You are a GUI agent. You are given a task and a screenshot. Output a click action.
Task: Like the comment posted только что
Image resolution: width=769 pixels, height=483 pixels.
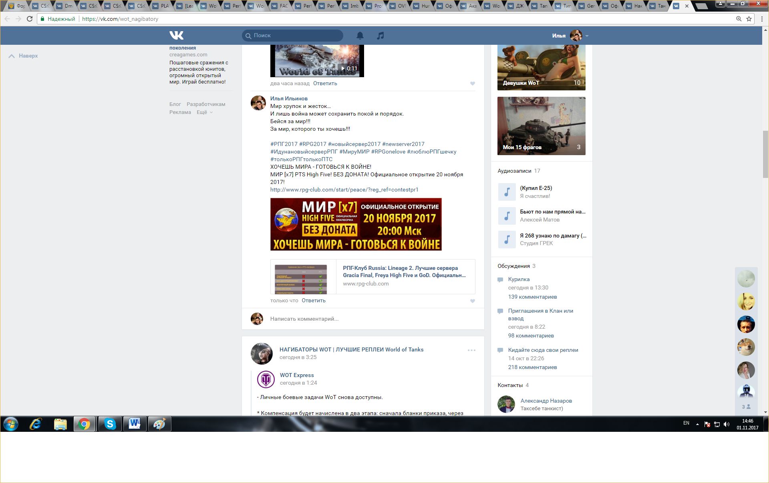(x=473, y=301)
